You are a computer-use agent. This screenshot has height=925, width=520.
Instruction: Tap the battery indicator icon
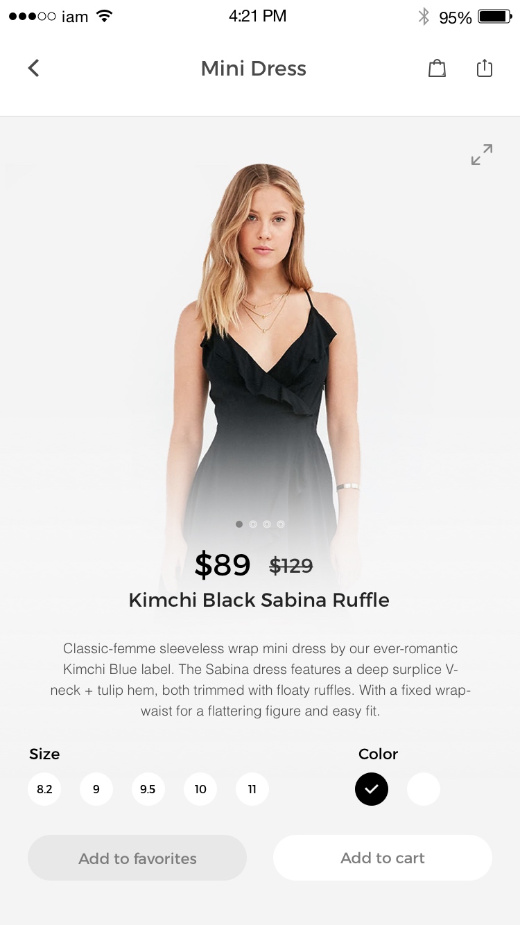point(495,17)
